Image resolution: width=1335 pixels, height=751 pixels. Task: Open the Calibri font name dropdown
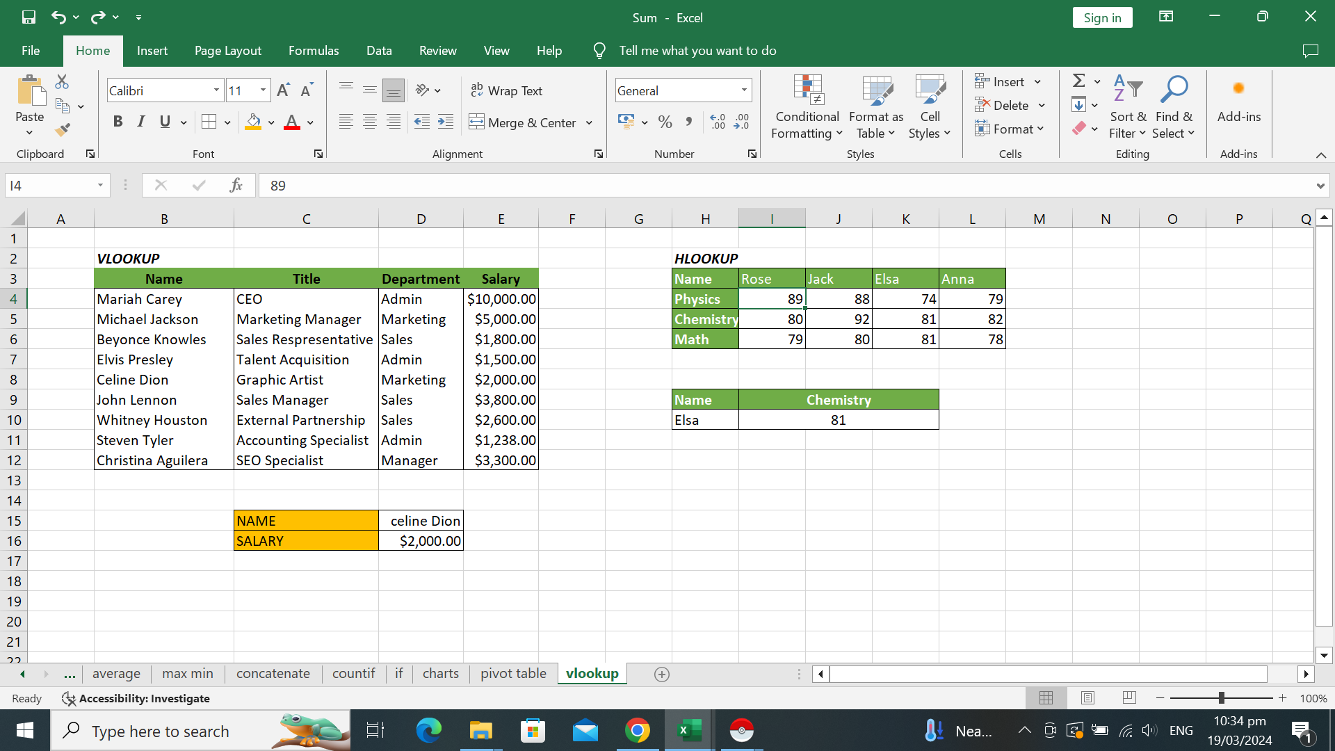point(216,90)
